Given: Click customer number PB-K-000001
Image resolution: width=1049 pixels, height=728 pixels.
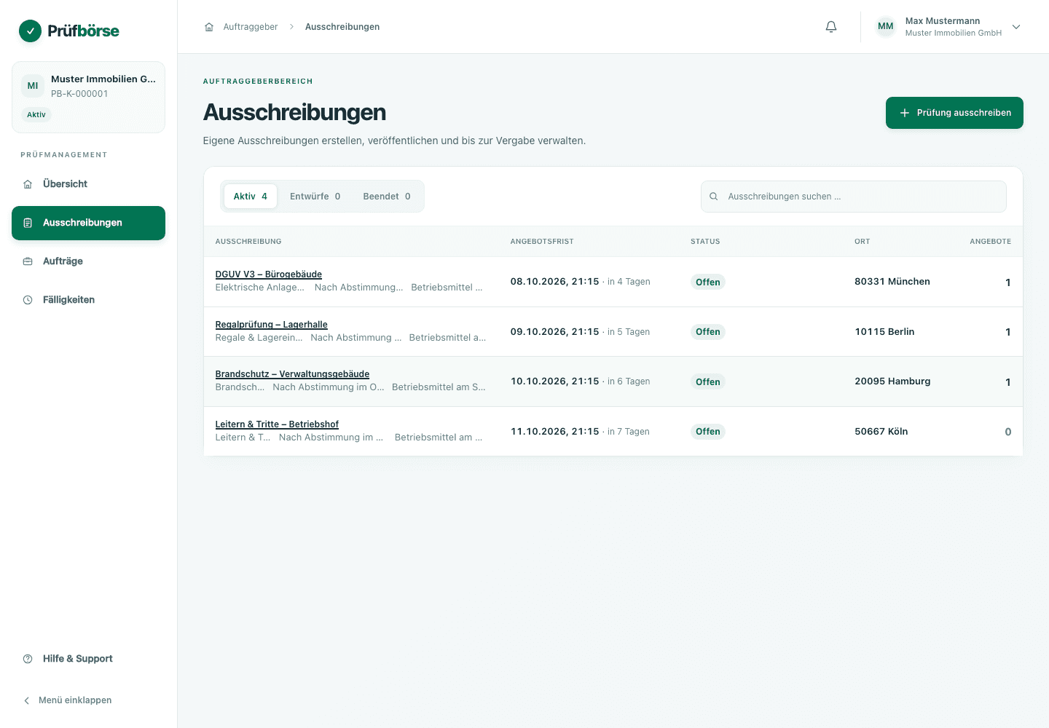Looking at the screenshot, I should (x=79, y=94).
